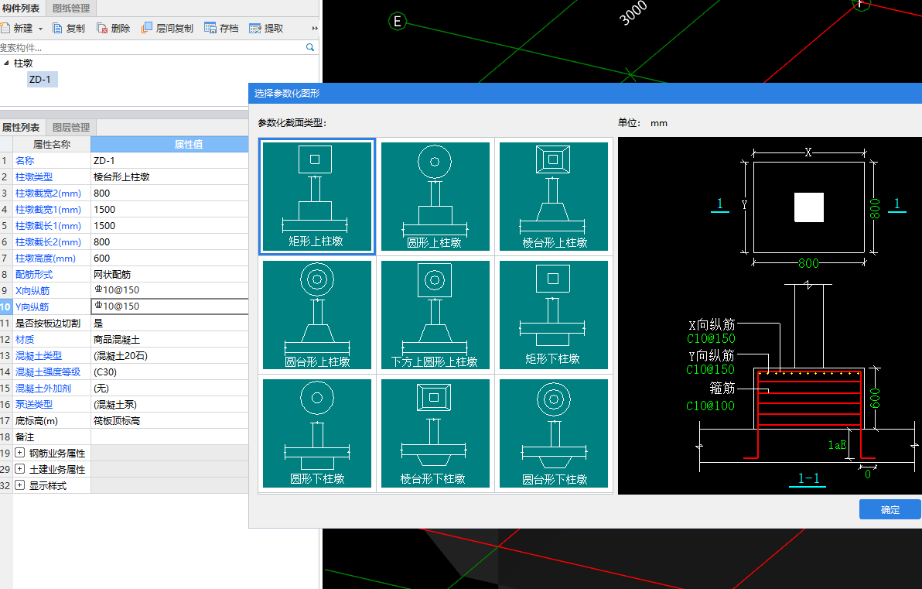Image resolution: width=922 pixels, height=589 pixels.
Task: Open the 新建 dropdown arrow
Action: [x=40, y=28]
